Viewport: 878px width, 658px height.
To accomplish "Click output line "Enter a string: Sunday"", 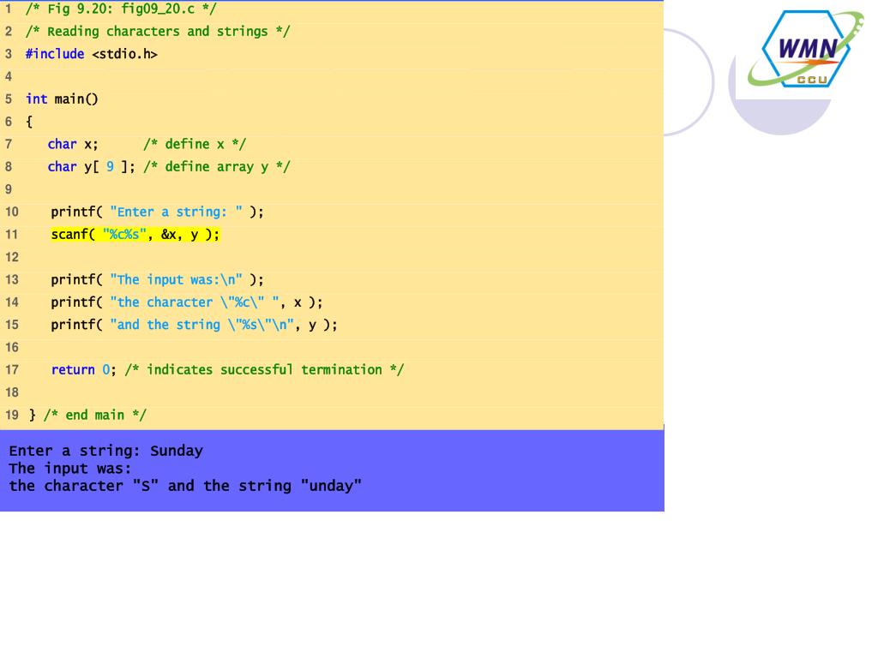I will pos(105,451).
